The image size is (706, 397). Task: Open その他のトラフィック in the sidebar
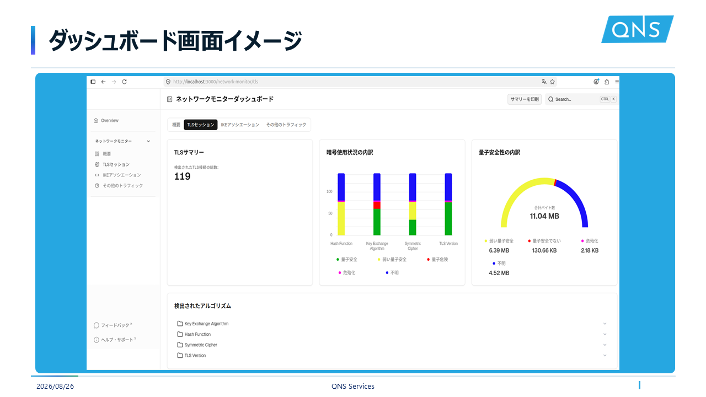coord(123,185)
